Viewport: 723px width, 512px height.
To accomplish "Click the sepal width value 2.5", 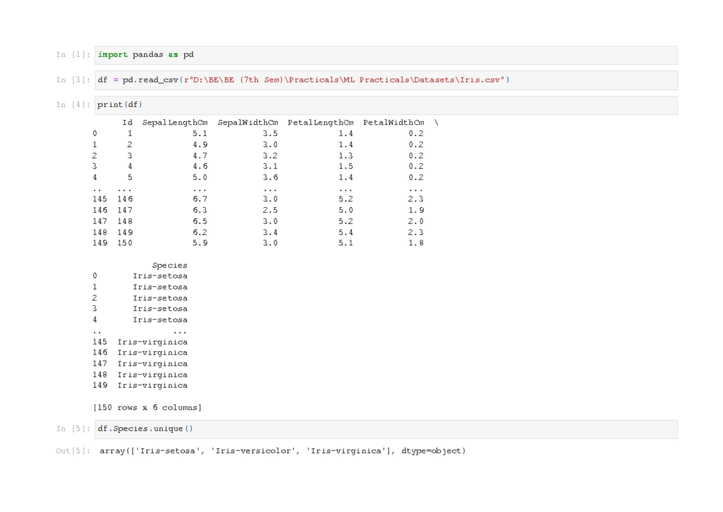I will click(271, 210).
